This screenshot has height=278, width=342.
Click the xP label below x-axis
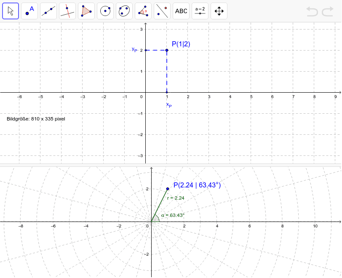coord(169,105)
